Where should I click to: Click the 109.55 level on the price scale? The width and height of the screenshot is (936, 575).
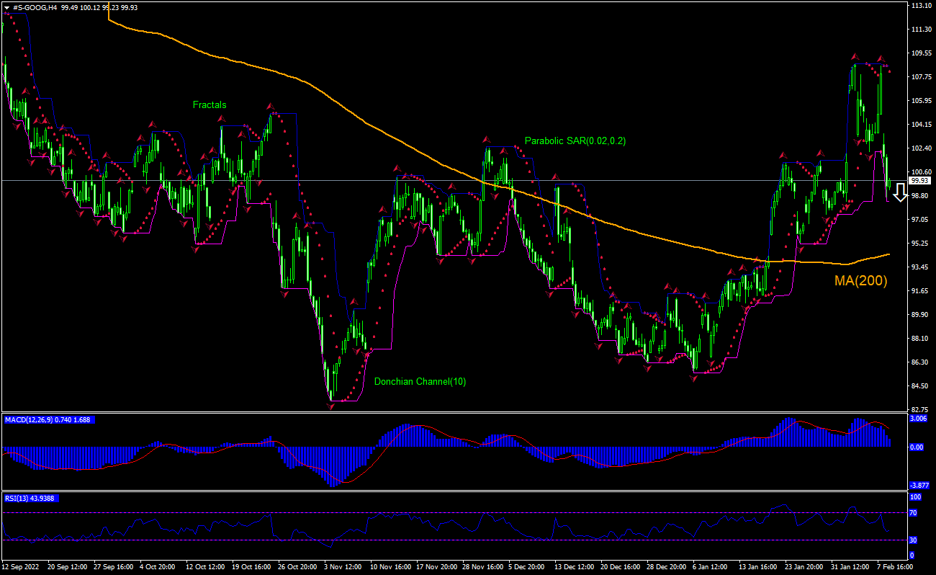922,53
